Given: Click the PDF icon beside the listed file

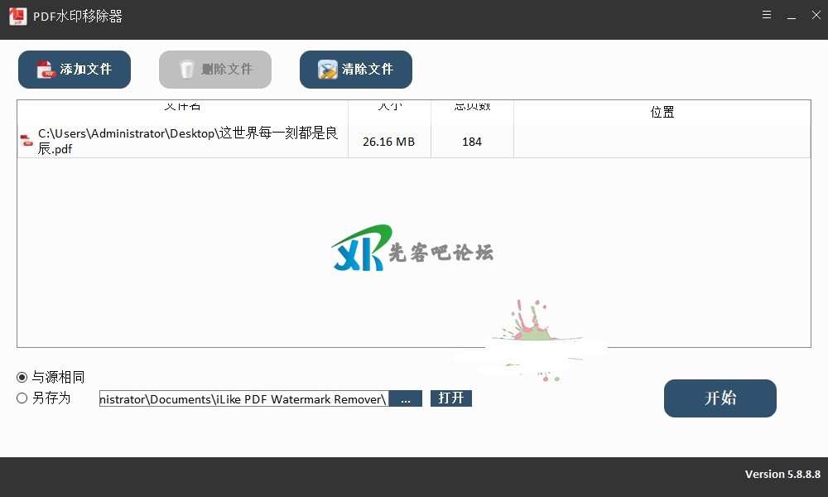Looking at the screenshot, I should 27,142.
